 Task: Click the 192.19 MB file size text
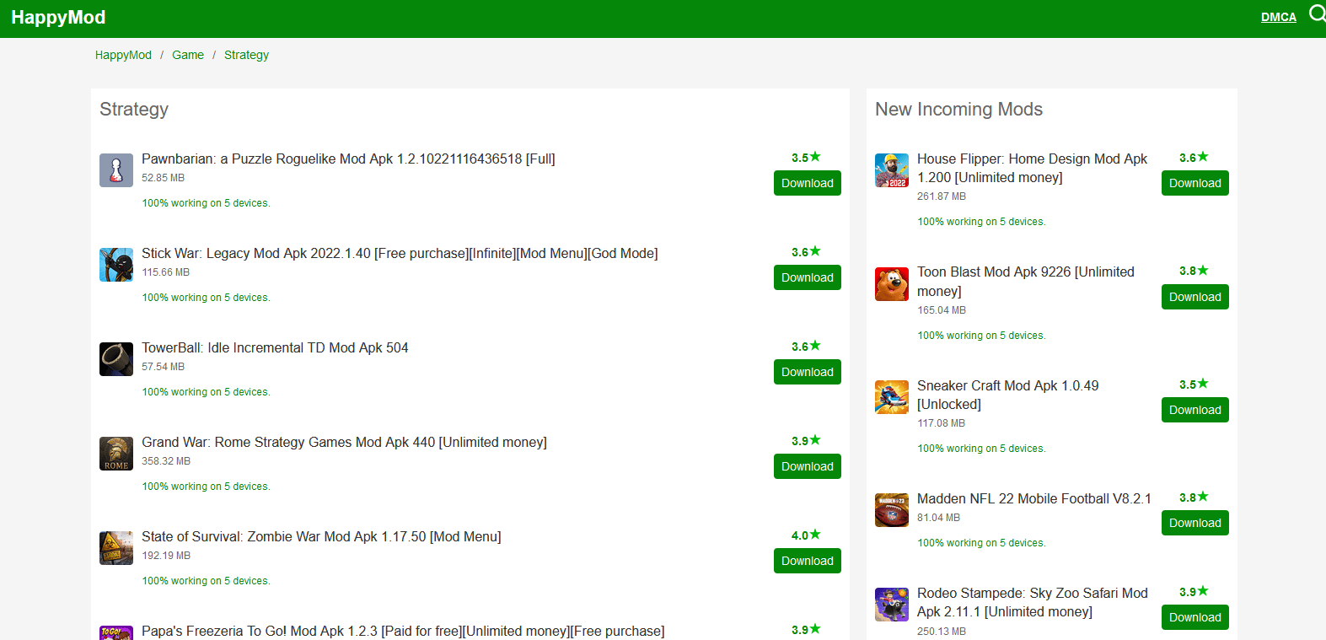coord(166,556)
